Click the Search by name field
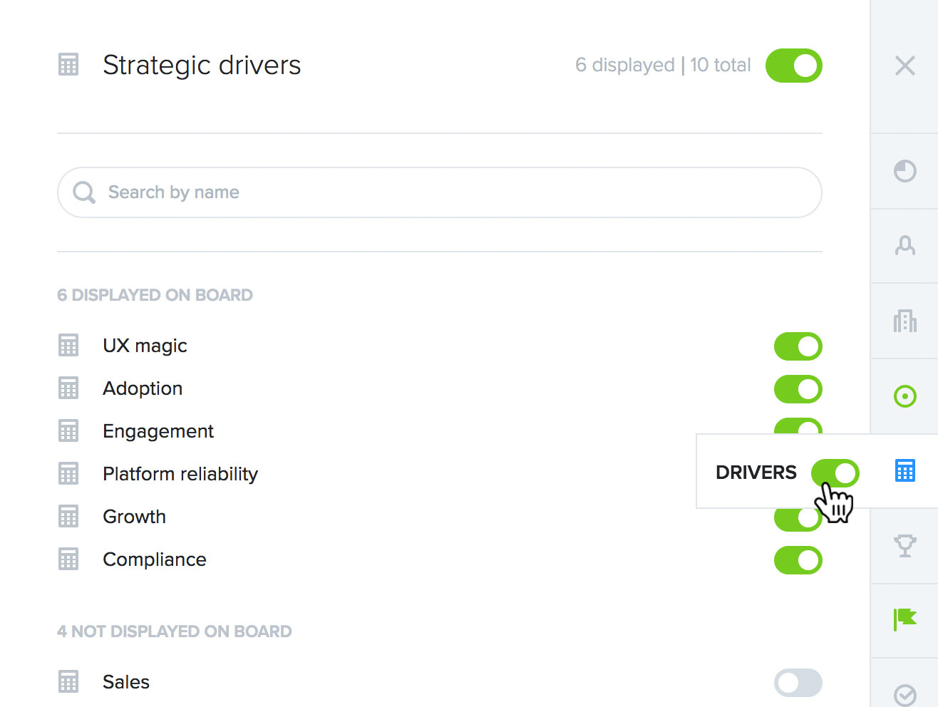 [x=439, y=192]
